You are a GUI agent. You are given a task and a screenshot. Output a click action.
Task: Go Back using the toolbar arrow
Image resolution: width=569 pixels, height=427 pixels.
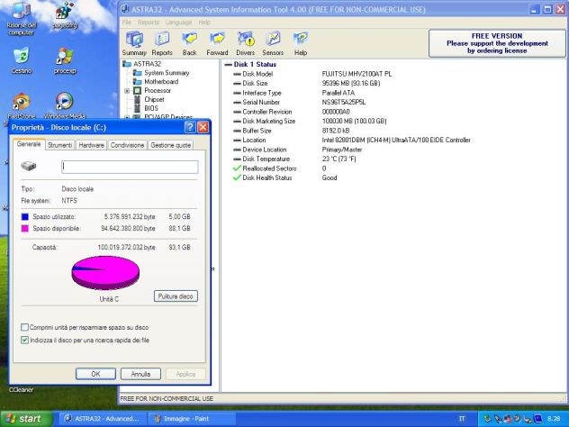(189, 43)
